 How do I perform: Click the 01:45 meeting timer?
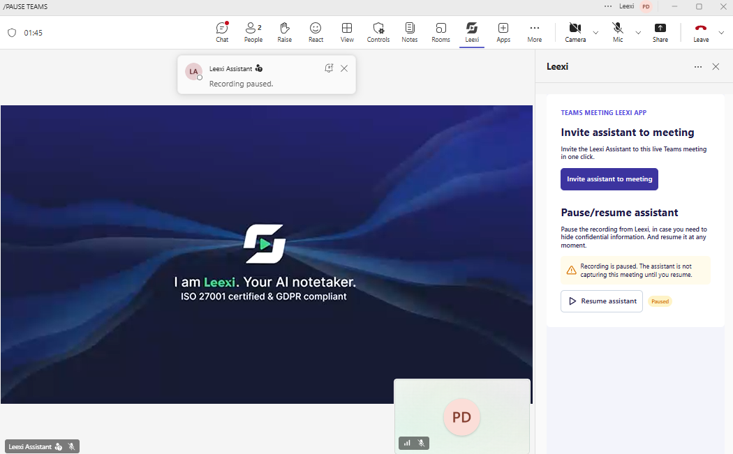pos(34,33)
